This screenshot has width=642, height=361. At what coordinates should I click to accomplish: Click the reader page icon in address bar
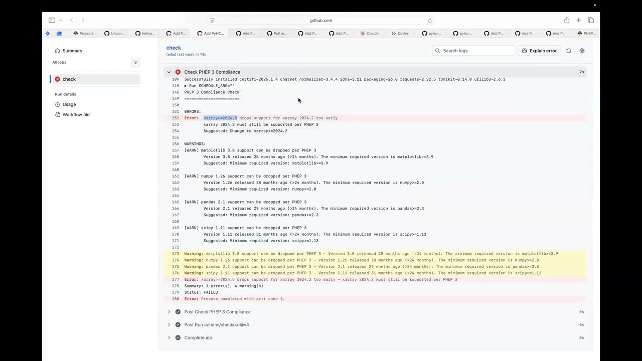(x=212, y=21)
